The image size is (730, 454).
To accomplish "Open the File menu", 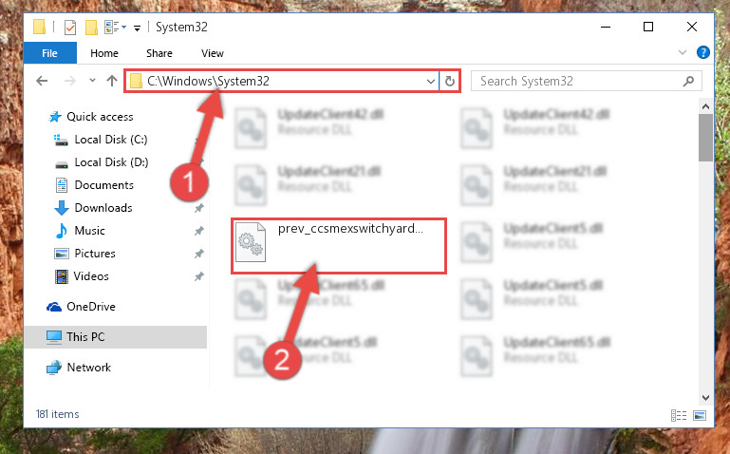I will 49,53.
